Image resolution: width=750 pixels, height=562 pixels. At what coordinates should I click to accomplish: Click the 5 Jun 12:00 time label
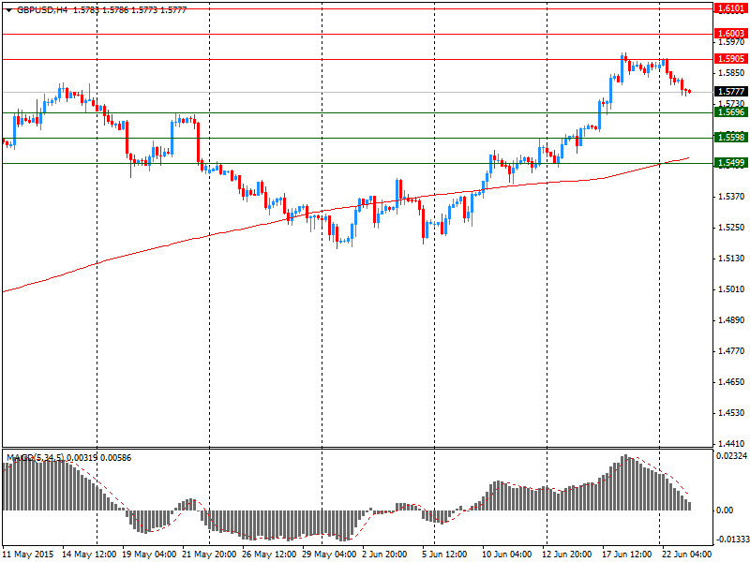(x=444, y=555)
